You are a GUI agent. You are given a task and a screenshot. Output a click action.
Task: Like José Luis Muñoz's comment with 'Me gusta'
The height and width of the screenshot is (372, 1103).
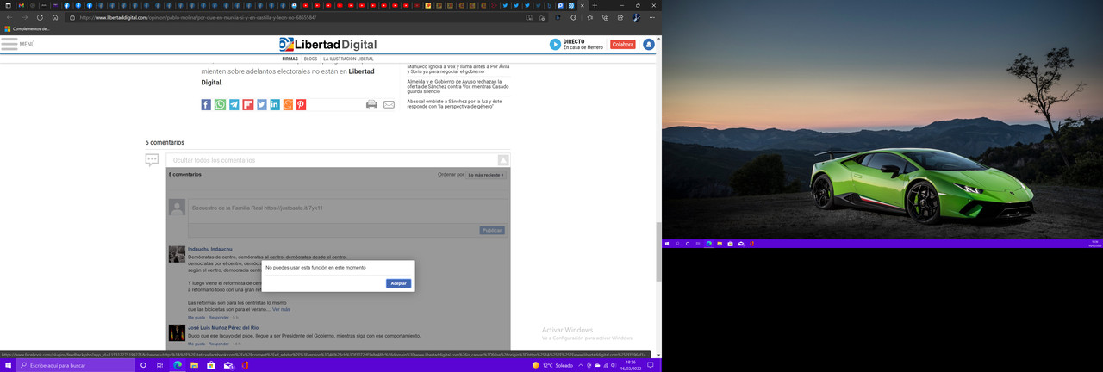(196, 344)
